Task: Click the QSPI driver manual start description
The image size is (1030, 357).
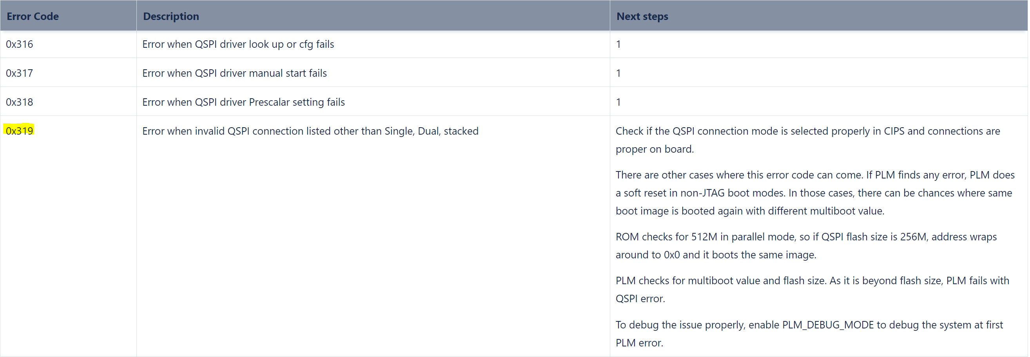Action: click(x=234, y=74)
